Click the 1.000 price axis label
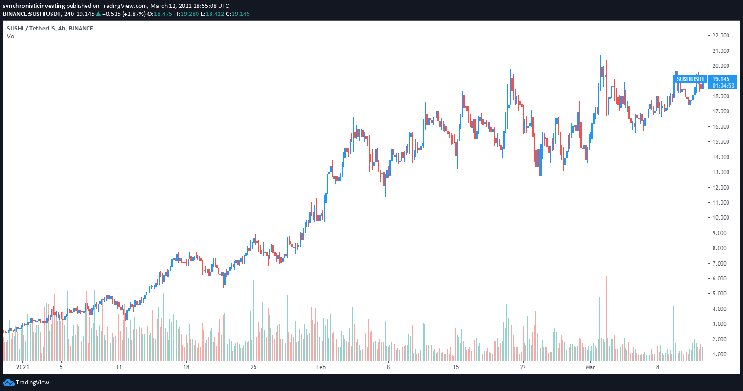The height and width of the screenshot is (391, 743). click(722, 354)
